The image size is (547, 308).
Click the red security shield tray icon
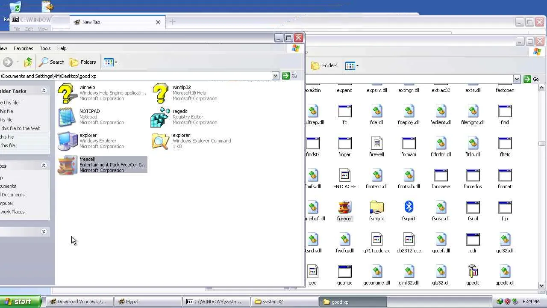point(507,302)
